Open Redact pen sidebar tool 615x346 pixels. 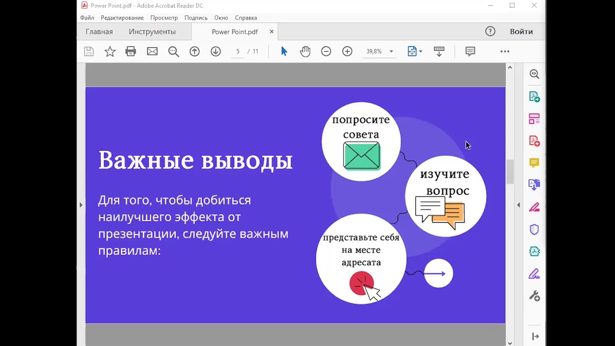coord(534,207)
